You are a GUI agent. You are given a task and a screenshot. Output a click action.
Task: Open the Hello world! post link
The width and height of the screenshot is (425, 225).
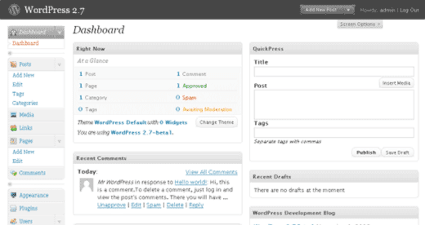click(190, 182)
